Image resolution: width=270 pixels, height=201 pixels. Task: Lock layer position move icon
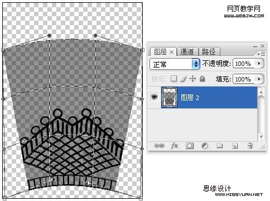pyautogui.click(x=193, y=79)
